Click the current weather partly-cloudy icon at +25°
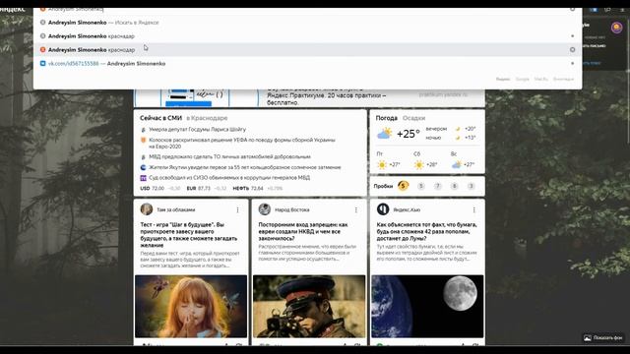This screenshot has width=630, height=354. point(384,134)
